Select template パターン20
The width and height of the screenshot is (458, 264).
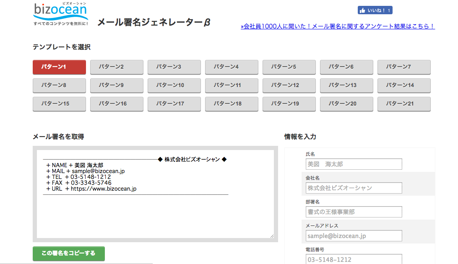click(x=347, y=104)
